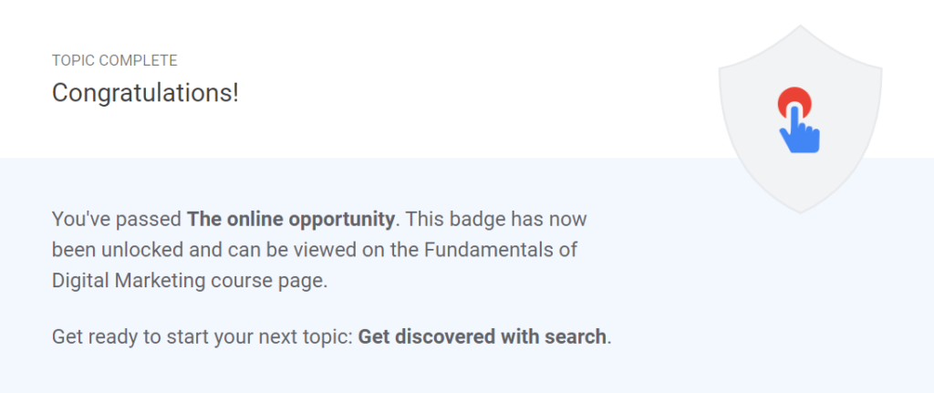This screenshot has height=393, width=934.
Task: Click the Digital Marketing words
Action: (129, 281)
